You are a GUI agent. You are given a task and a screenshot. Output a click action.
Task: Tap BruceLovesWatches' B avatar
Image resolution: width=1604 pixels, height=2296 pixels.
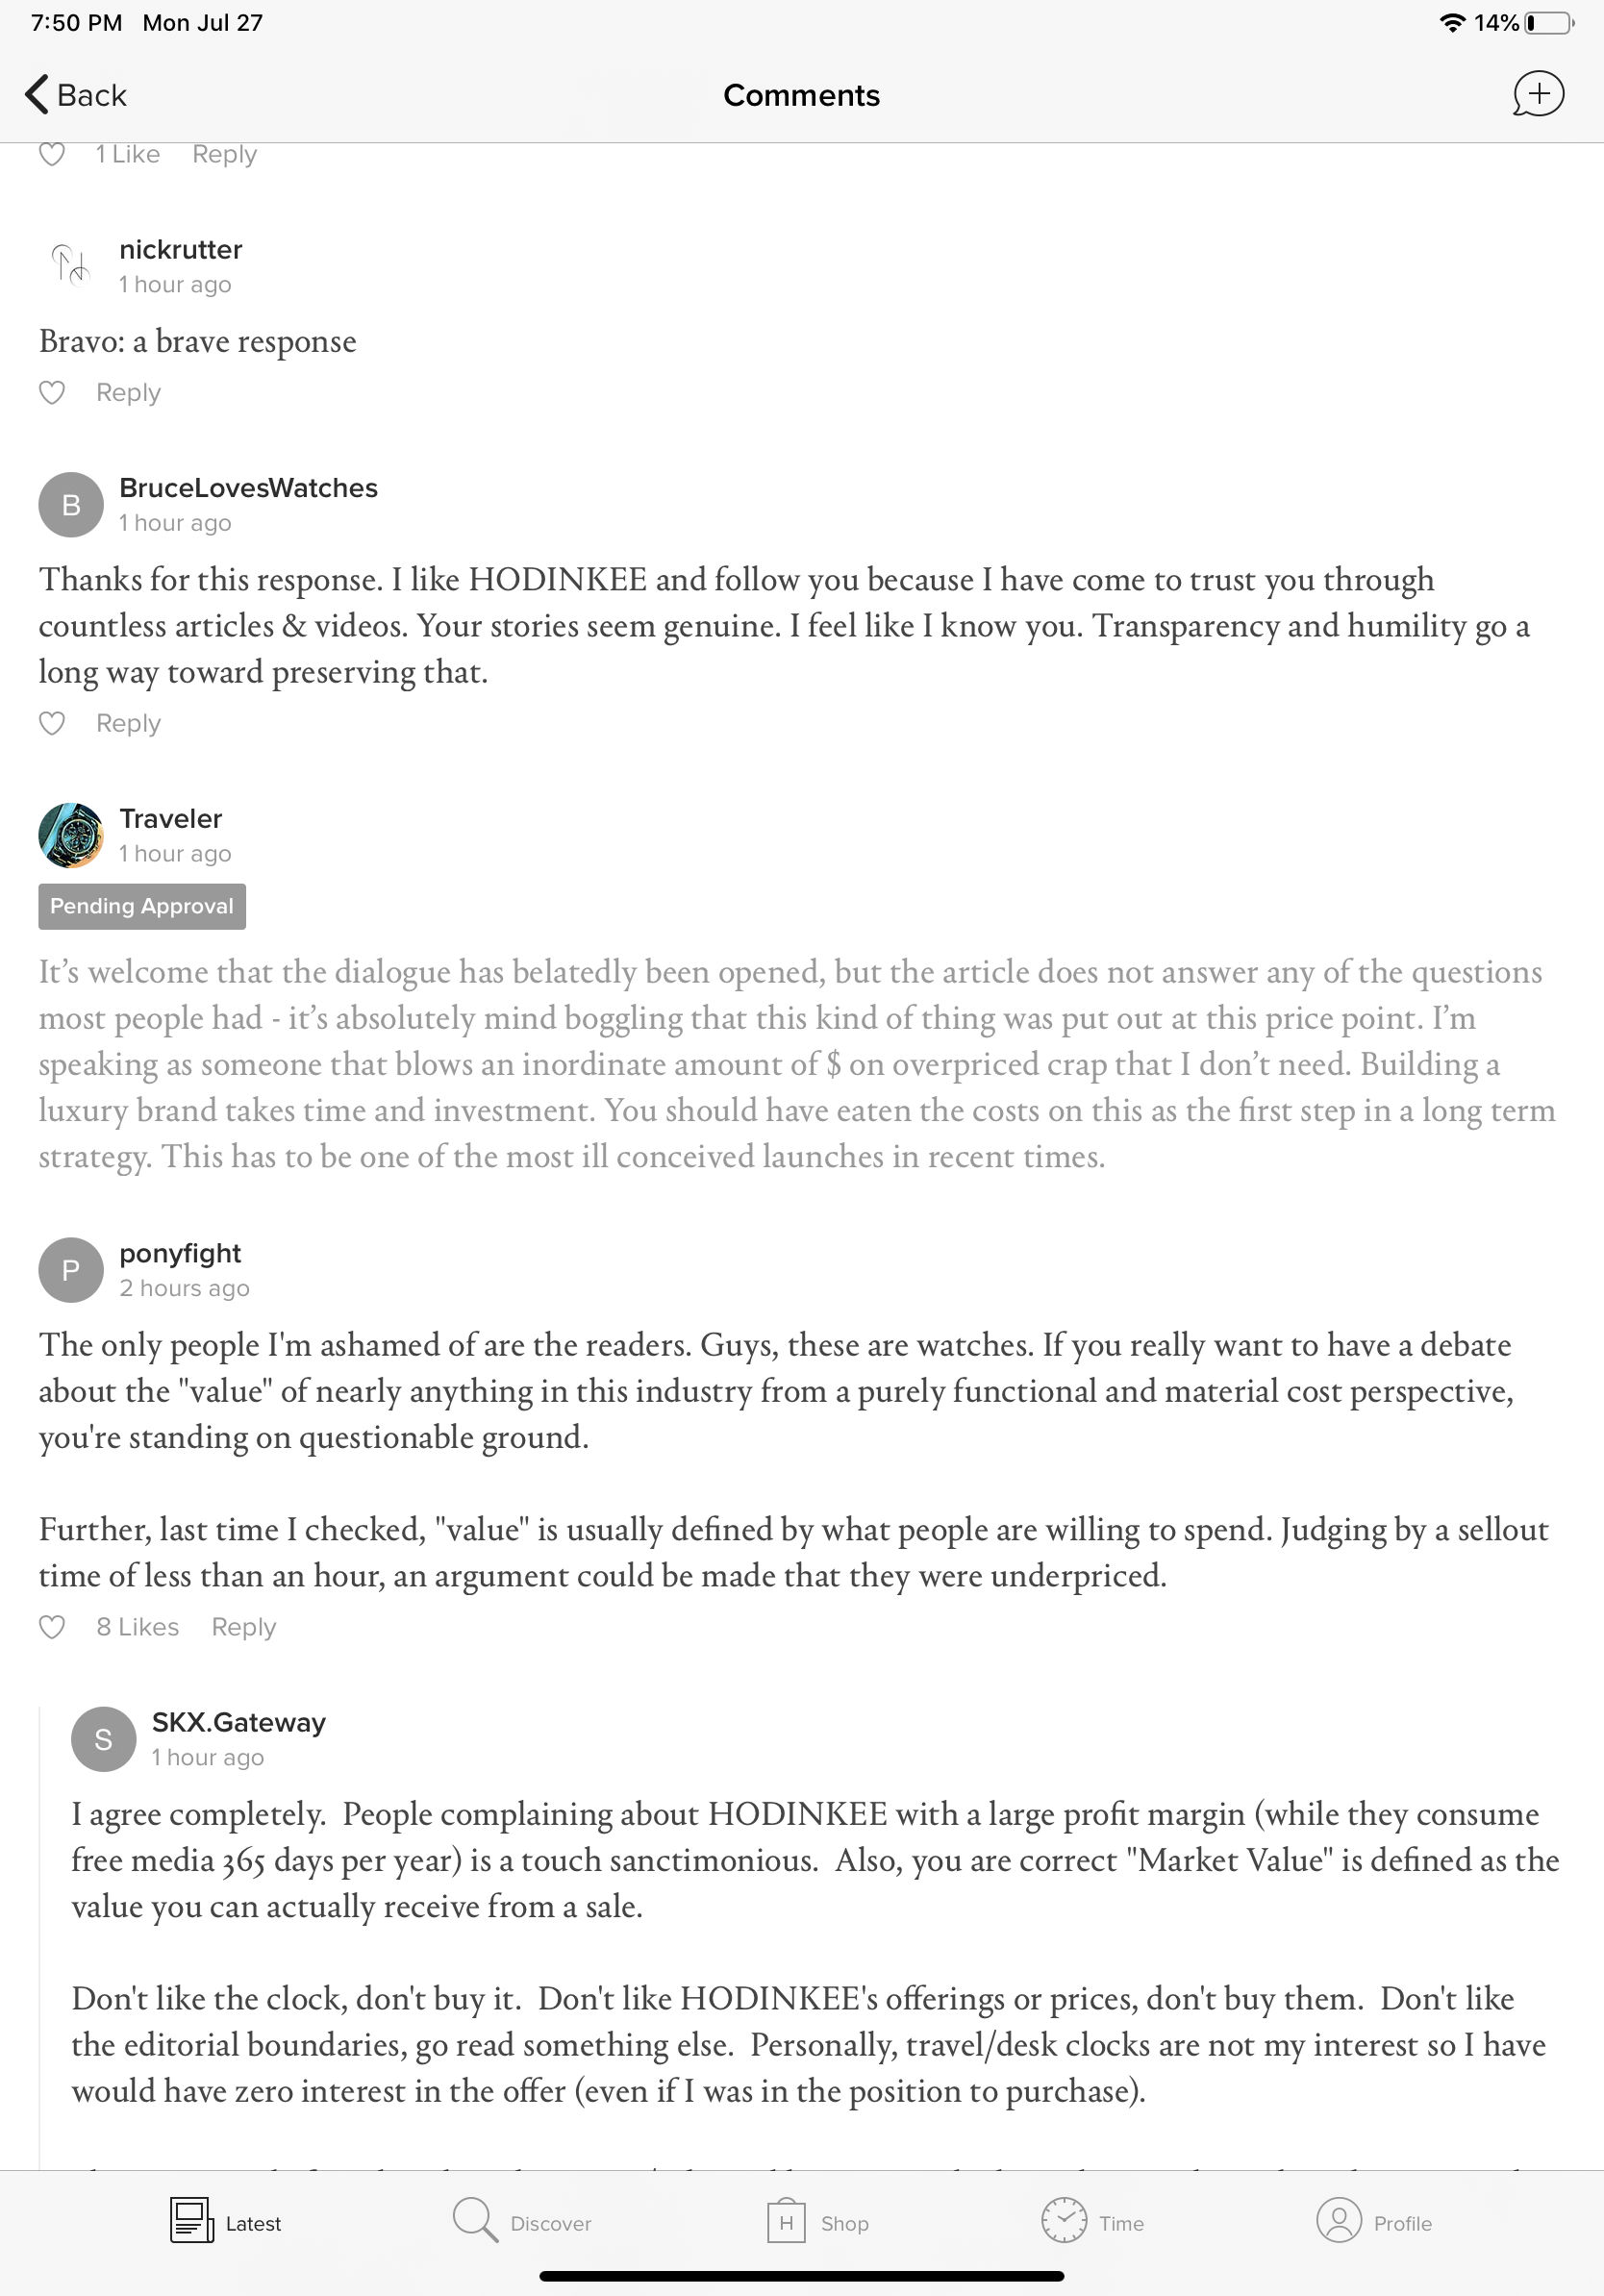tap(71, 505)
